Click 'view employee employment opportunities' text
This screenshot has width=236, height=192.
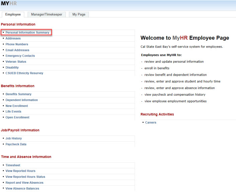coord(175,101)
